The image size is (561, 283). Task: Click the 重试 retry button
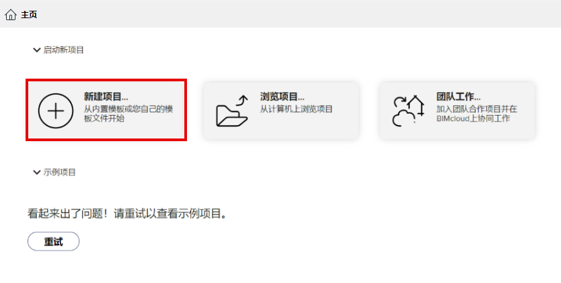53,241
